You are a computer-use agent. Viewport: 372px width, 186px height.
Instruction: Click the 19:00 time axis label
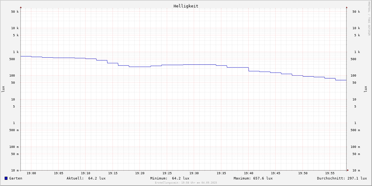[x=31, y=173]
